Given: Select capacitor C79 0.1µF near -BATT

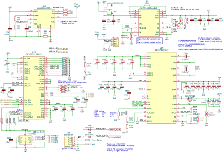Looking at the screenshot, I should [x=10, y=29].
